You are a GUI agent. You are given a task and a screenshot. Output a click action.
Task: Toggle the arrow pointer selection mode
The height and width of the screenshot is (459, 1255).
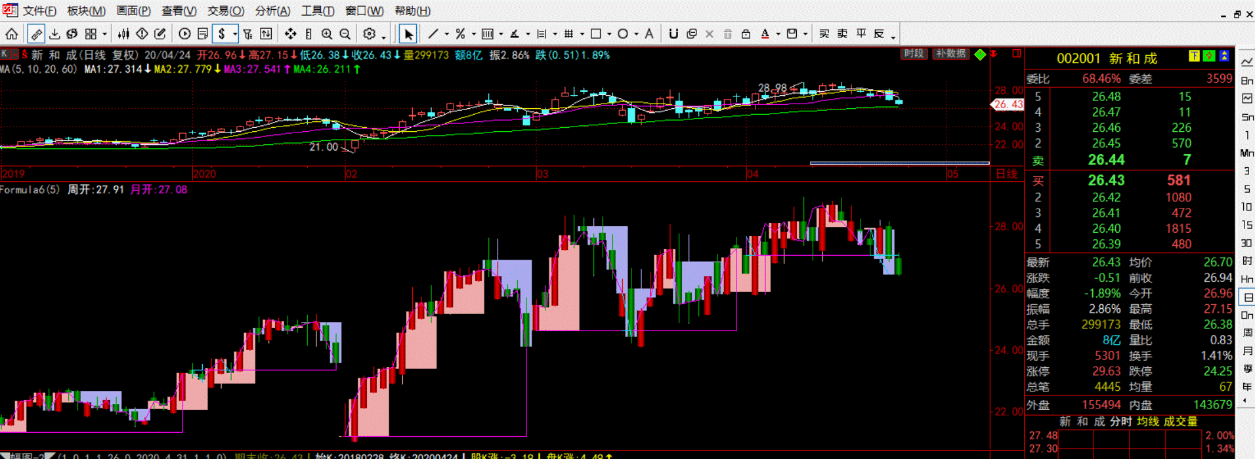tap(408, 34)
